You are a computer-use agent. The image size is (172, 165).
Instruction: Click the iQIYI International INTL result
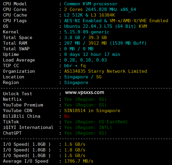[88, 127]
